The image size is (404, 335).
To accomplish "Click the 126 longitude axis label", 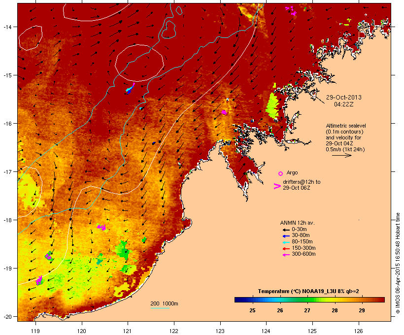I will 359,331.
